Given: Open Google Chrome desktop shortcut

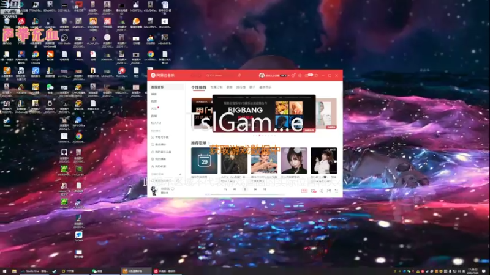Looking at the screenshot, I should [36, 57].
